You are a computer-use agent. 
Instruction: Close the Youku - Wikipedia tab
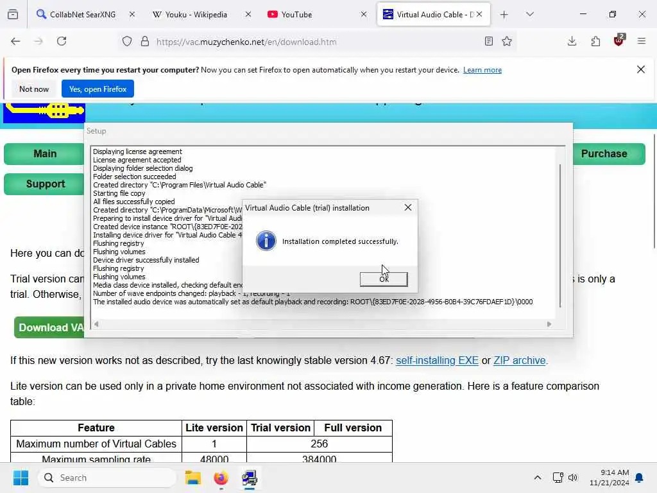coord(248,14)
